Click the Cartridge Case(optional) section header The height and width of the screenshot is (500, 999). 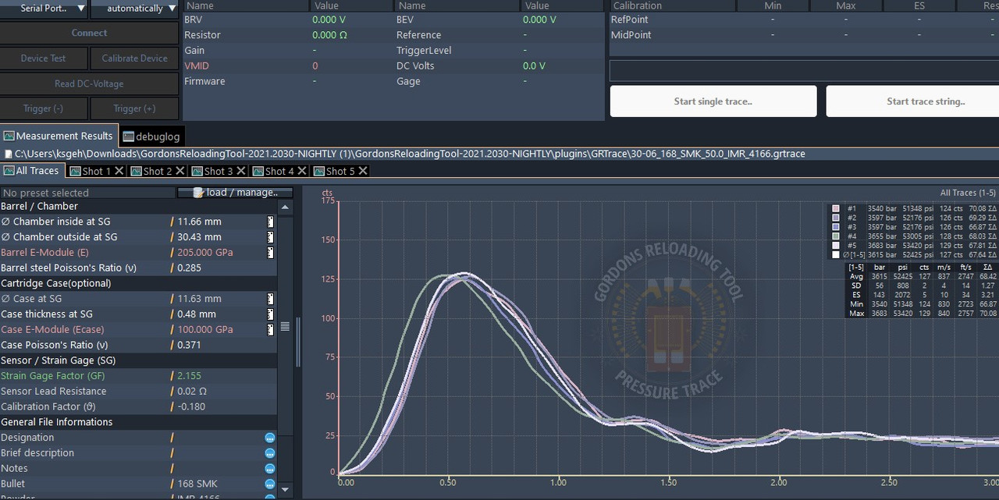[x=138, y=284]
